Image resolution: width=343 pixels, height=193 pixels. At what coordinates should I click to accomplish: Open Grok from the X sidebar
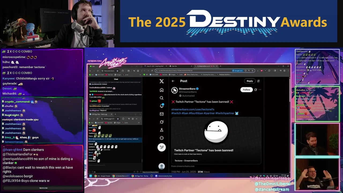(x=162, y=122)
